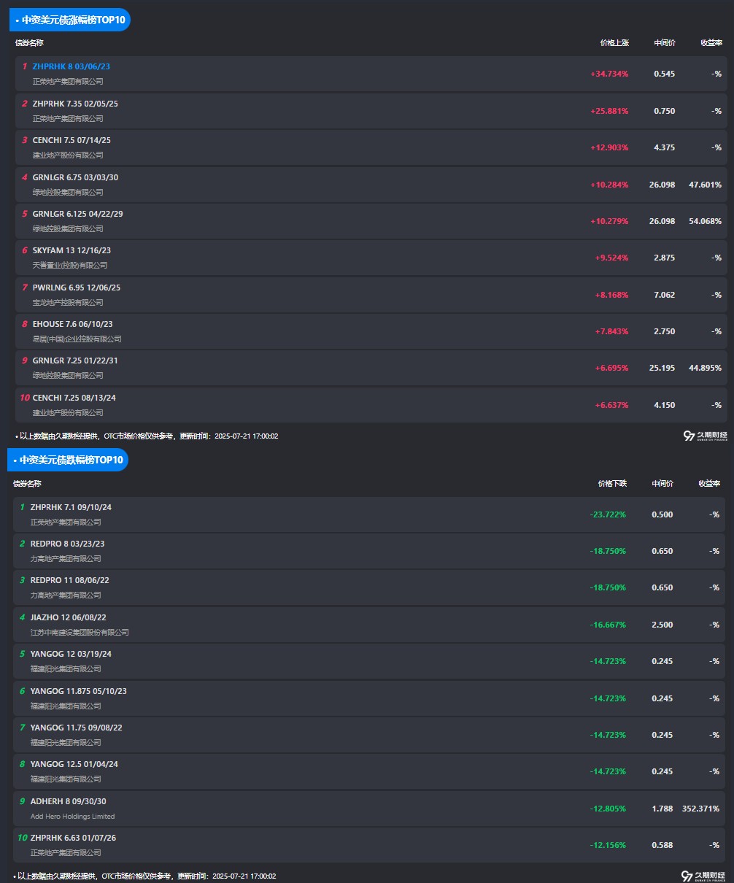This screenshot has width=734, height=883.
Task: Click the 久期财经 logo in the gainers footer
Action: pyautogui.click(x=705, y=436)
